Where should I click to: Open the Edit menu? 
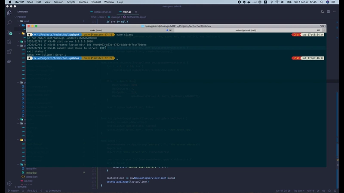tap(39, 2)
